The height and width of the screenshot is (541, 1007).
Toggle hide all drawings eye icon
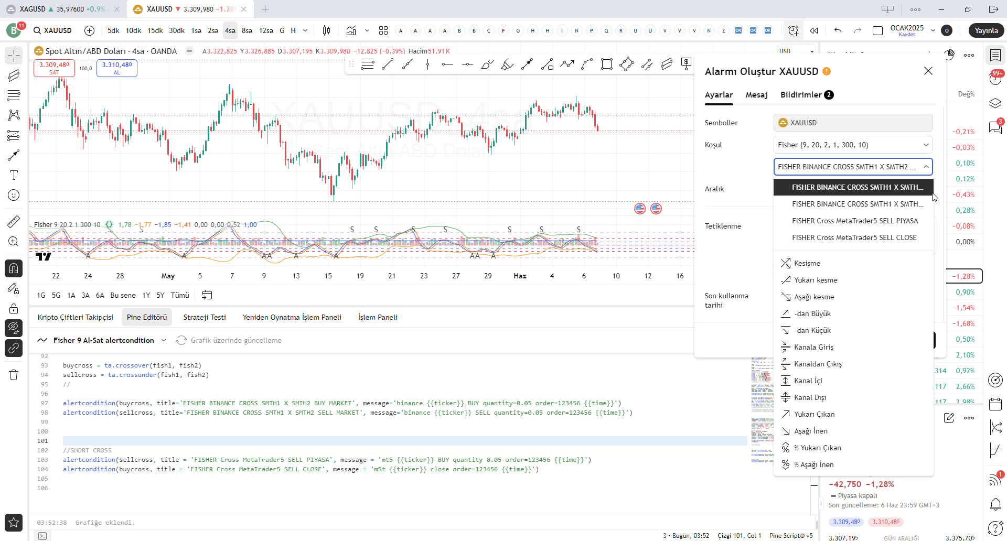click(14, 328)
